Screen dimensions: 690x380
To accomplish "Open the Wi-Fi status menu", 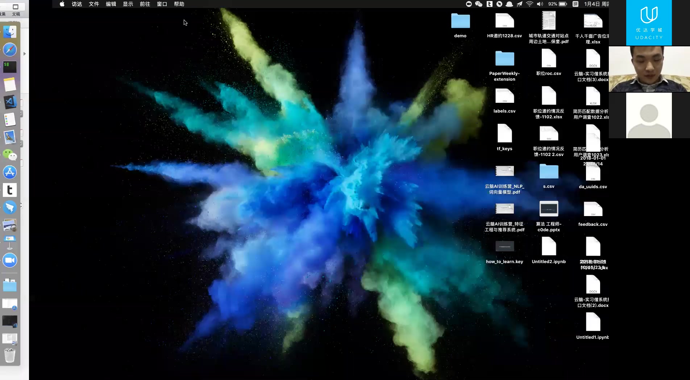I will (x=530, y=4).
